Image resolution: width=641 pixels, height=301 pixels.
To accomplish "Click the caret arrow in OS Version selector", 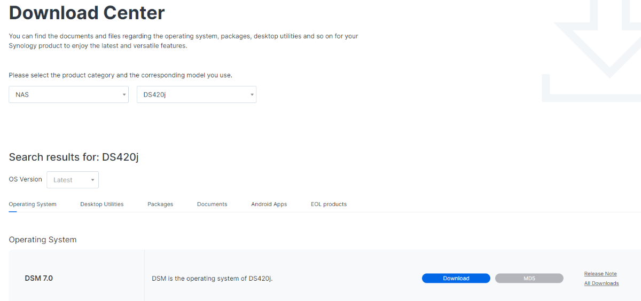I will [x=92, y=180].
